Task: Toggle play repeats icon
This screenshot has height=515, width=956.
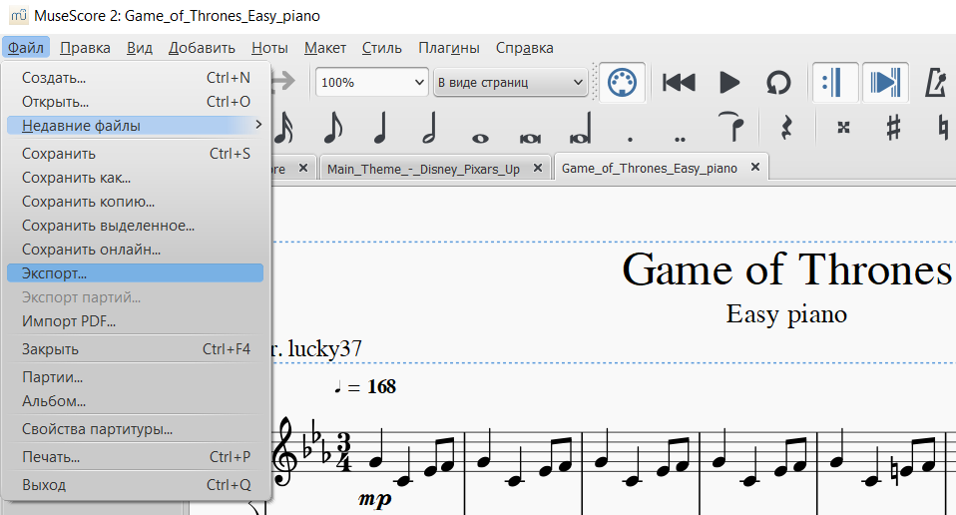Action: 835,82
